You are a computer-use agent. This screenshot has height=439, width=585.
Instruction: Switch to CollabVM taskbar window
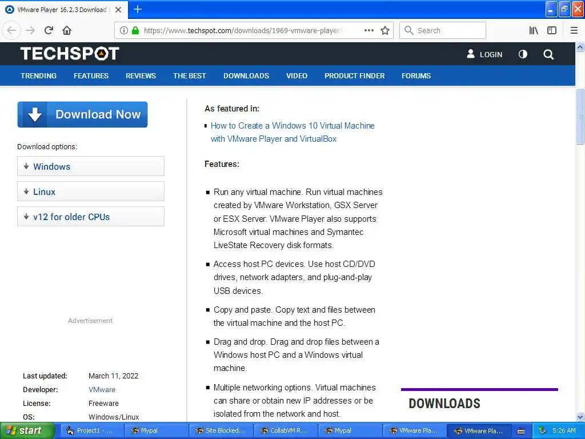(x=286, y=431)
